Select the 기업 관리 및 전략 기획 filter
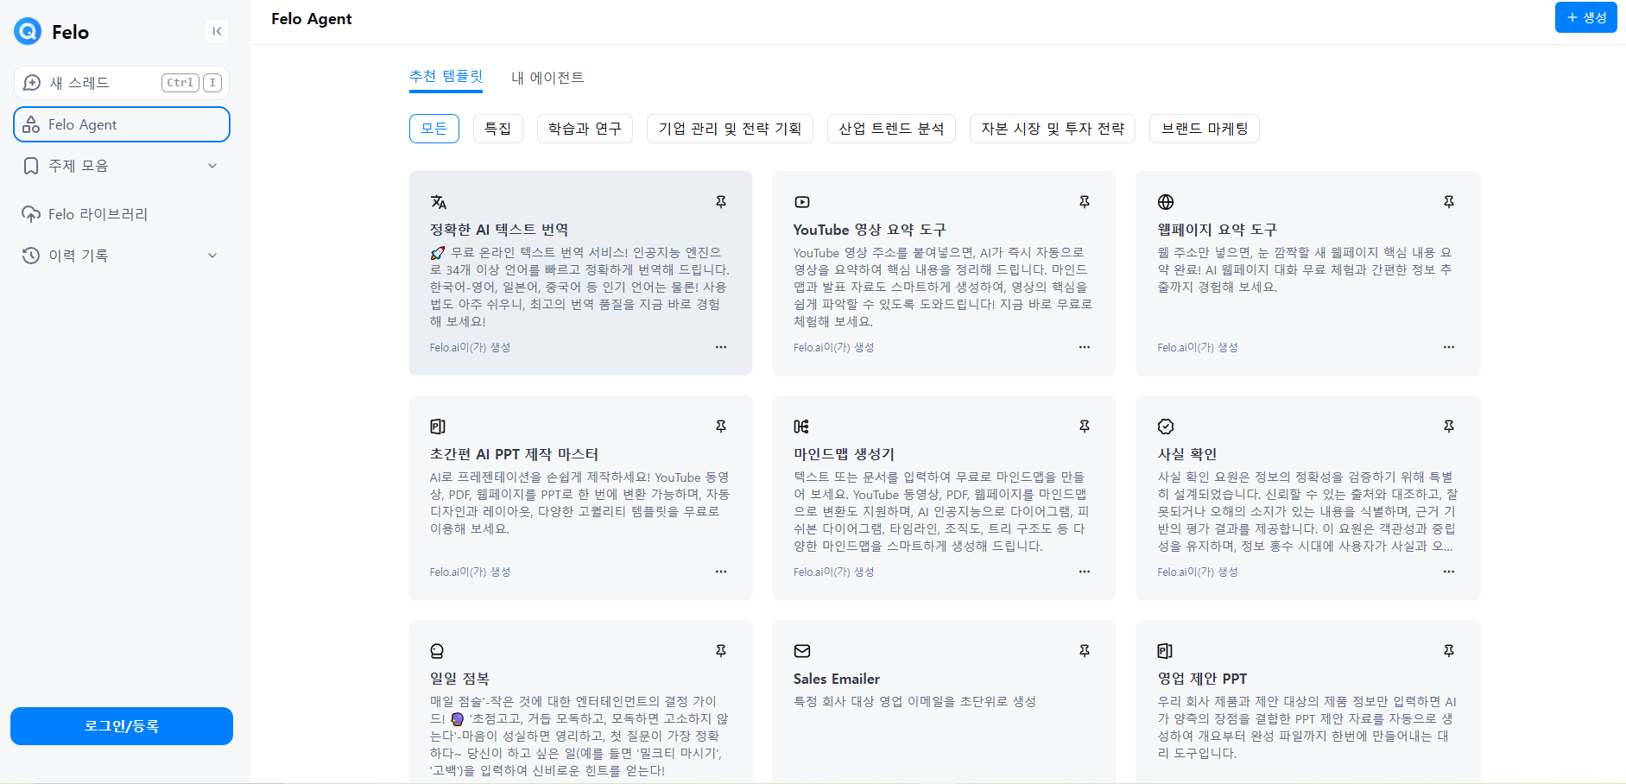Viewport: 1626px width, 784px height. [730, 129]
